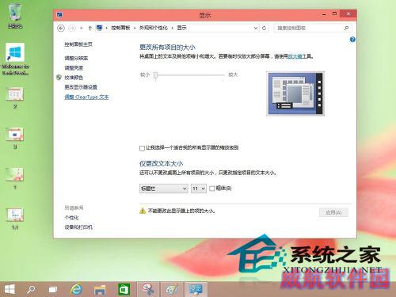Go back using the Back arrow button
The height and width of the screenshot is (297, 396).
tap(61, 28)
